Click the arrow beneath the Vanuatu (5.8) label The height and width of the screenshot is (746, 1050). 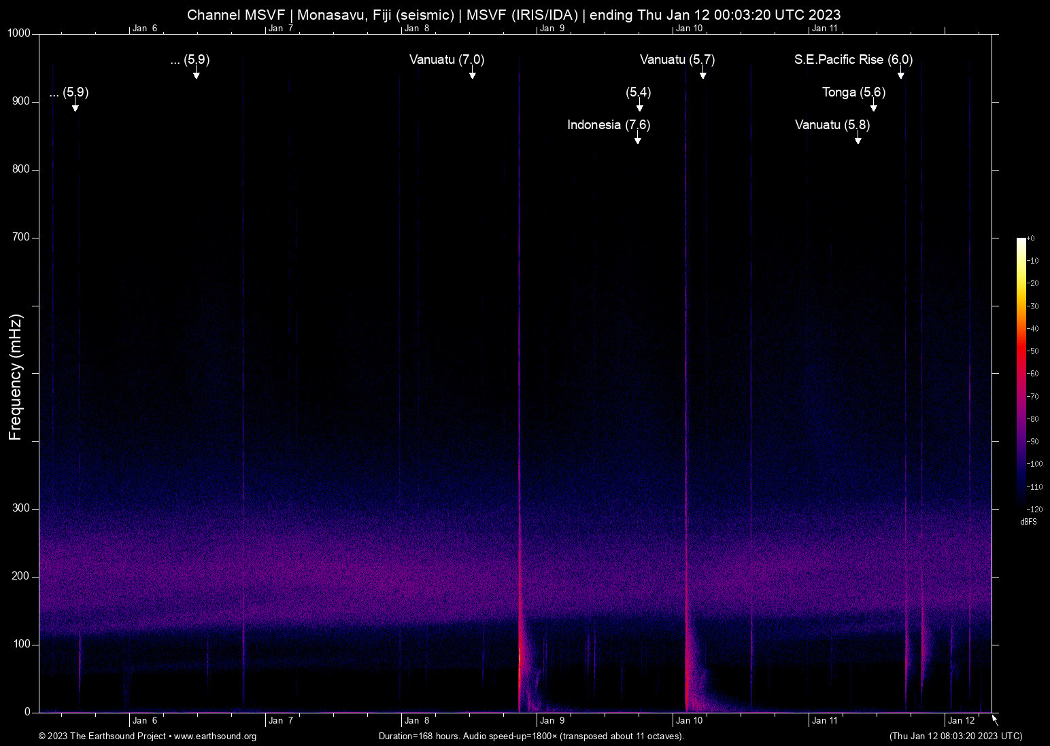point(858,139)
